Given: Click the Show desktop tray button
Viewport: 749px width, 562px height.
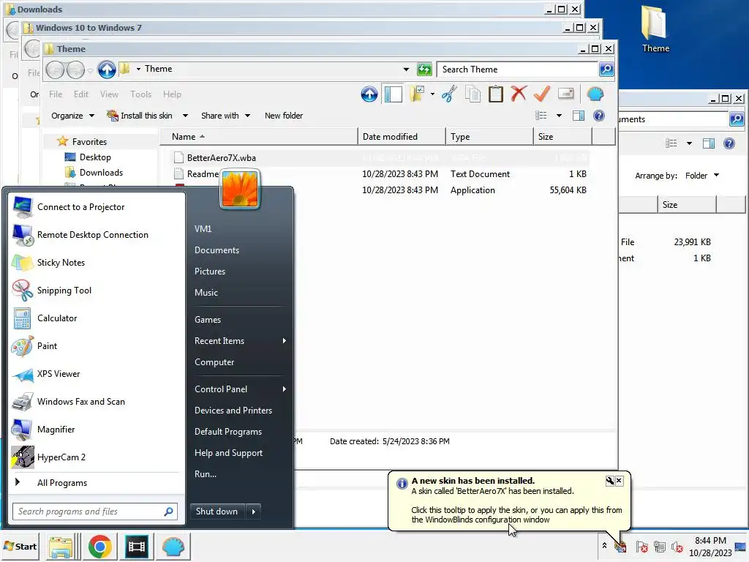Looking at the screenshot, I should click(741, 547).
